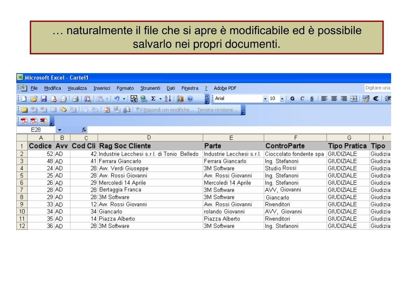Sort ascending with the A-Z icon
The width and height of the screenshot is (407, 305).
(x=168, y=99)
